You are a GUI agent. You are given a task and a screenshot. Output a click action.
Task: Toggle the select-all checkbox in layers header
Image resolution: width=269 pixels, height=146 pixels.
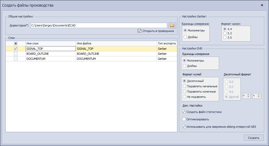coord(16,43)
